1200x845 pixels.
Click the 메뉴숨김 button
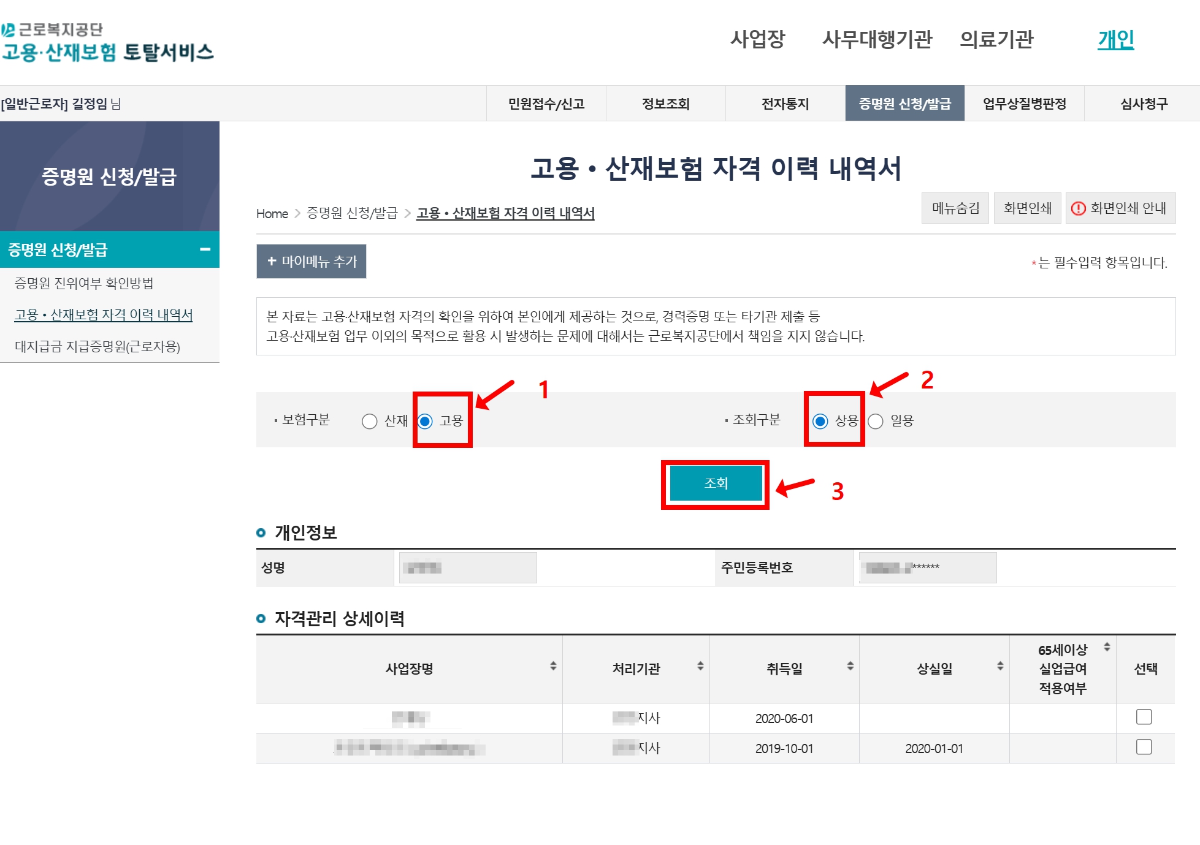[955, 208]
